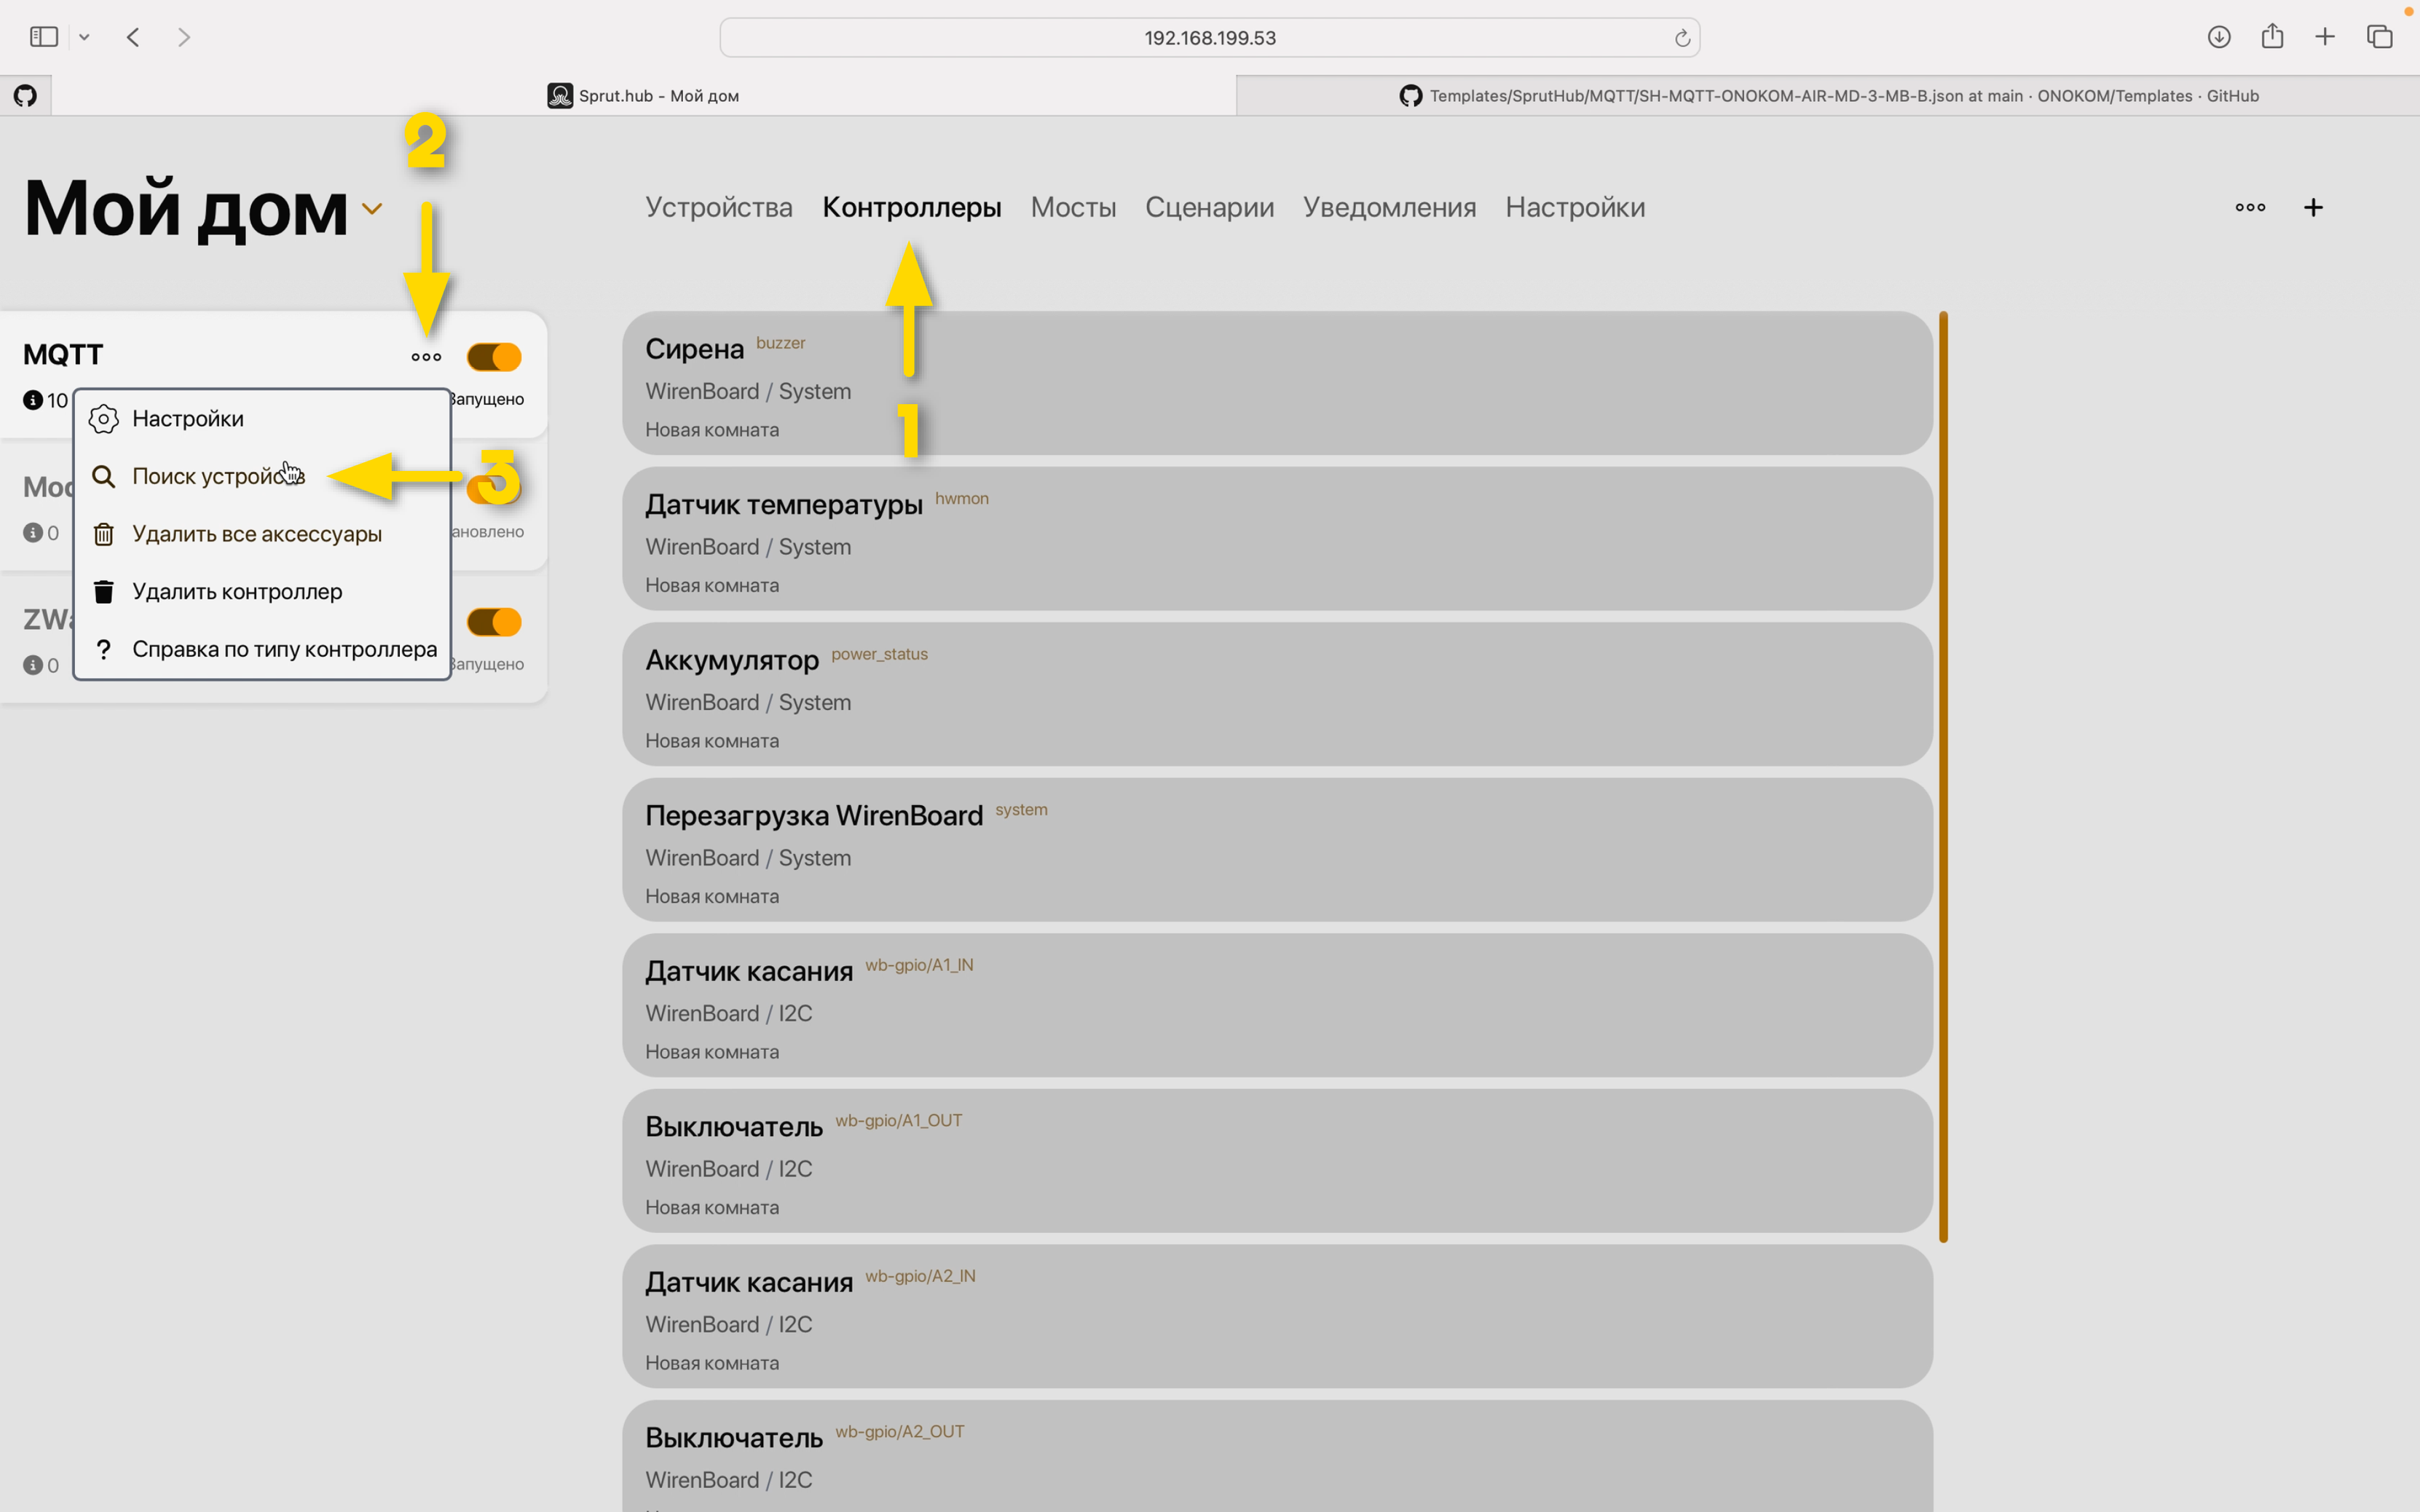Show the tab overview icon
Image resolution: width=2420 pixels, height=1512 pixels.
[2379, 37]
